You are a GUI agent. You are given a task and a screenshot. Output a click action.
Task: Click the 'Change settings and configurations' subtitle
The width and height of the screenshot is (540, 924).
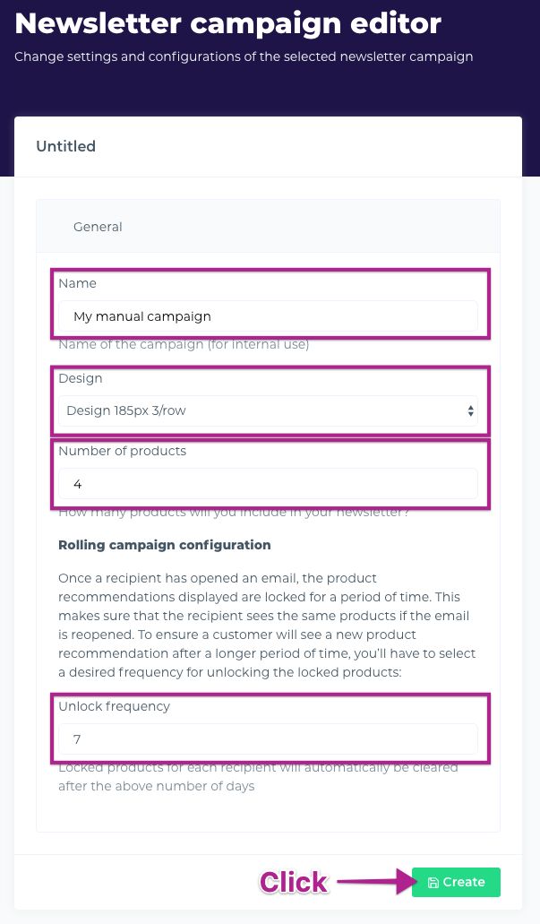pos(244,56)
